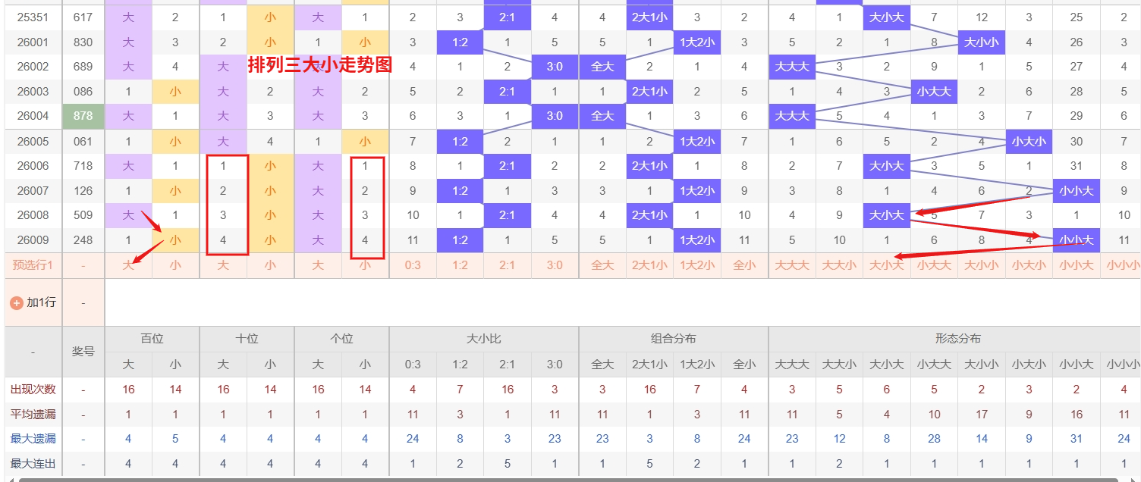Select 小 for 十位 in 预选行1
1141x482 pixels.
pos(270,265)
